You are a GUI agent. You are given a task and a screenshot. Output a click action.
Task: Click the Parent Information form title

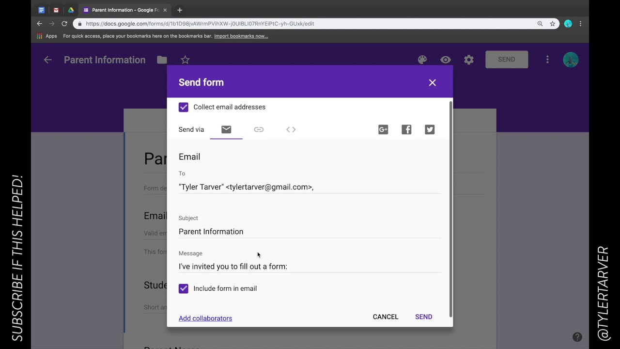tap(105, 60)
